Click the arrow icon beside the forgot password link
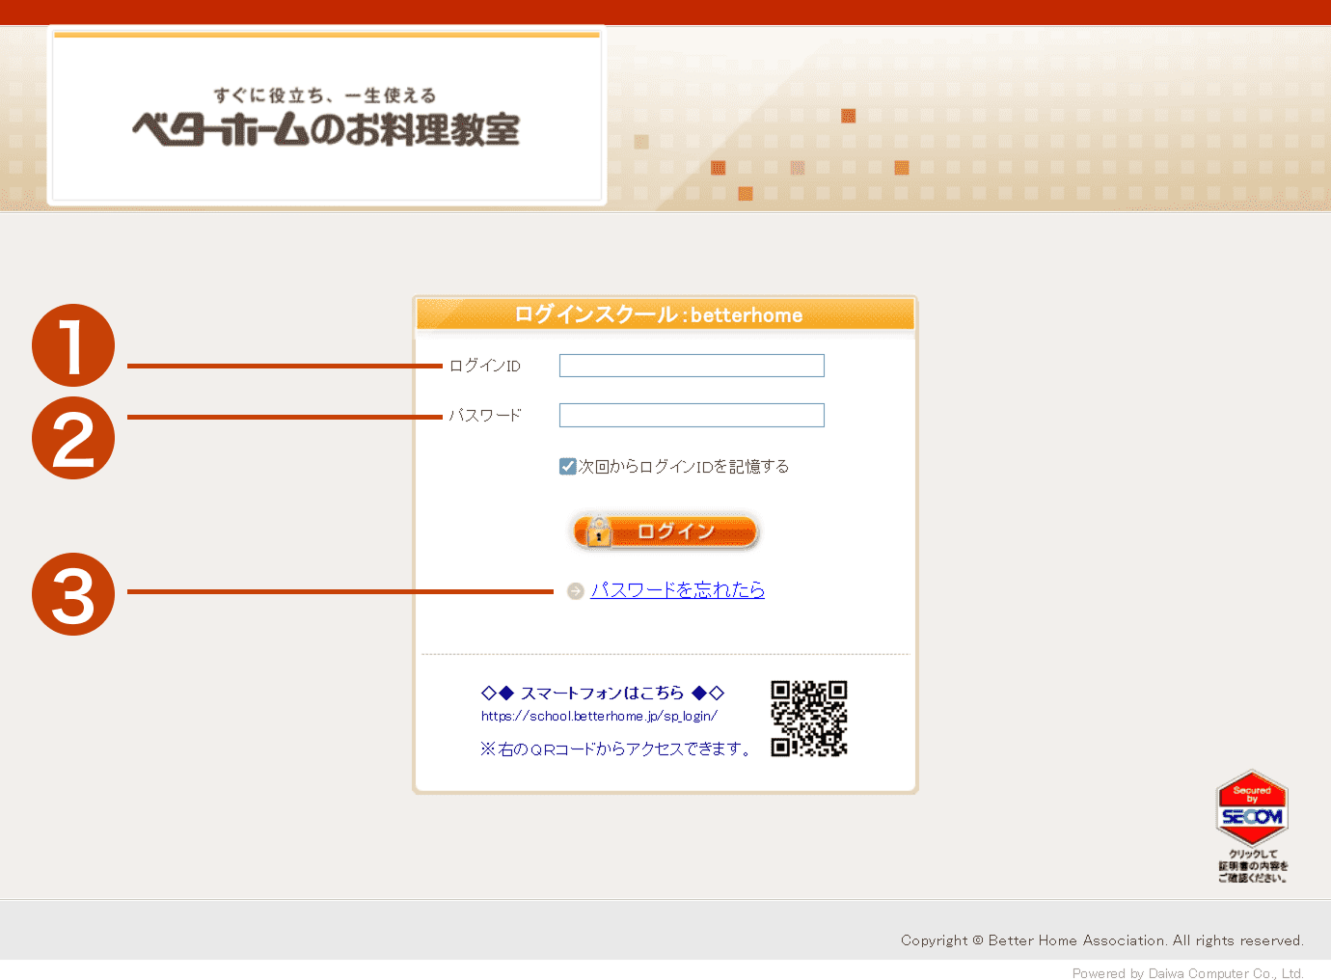This screenshot has width=1331, height=980. (x=576, y=590)
